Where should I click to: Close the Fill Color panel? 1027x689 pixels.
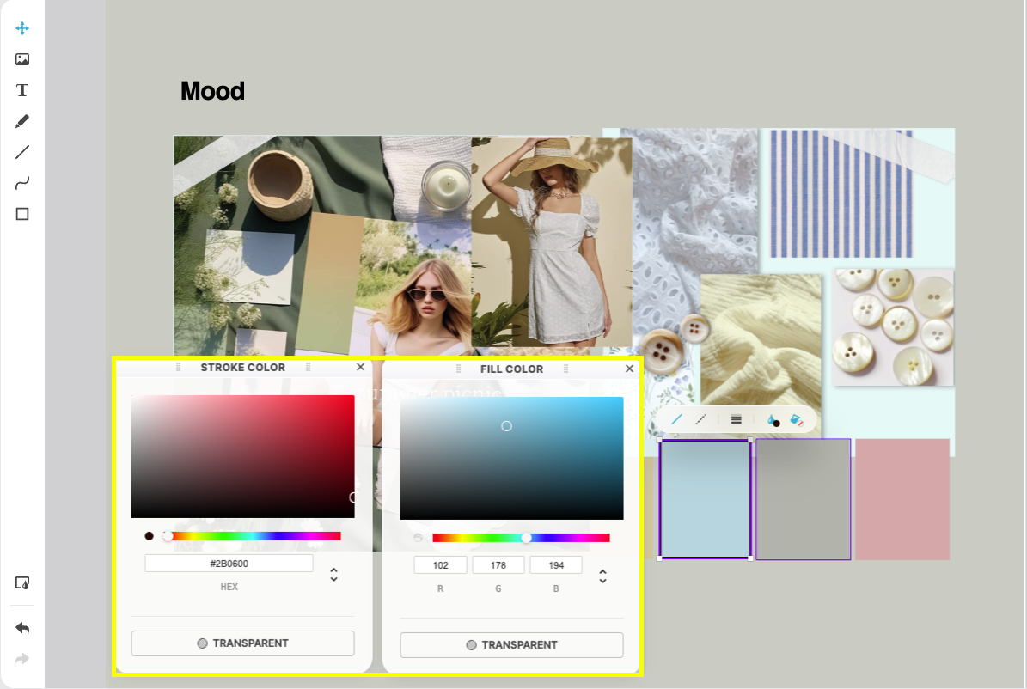coord(629,369)
